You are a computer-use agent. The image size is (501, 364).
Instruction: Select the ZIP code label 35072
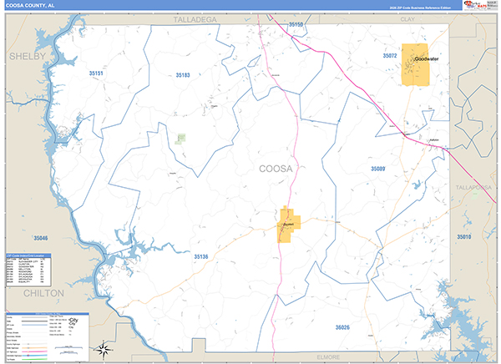[390, 56]
